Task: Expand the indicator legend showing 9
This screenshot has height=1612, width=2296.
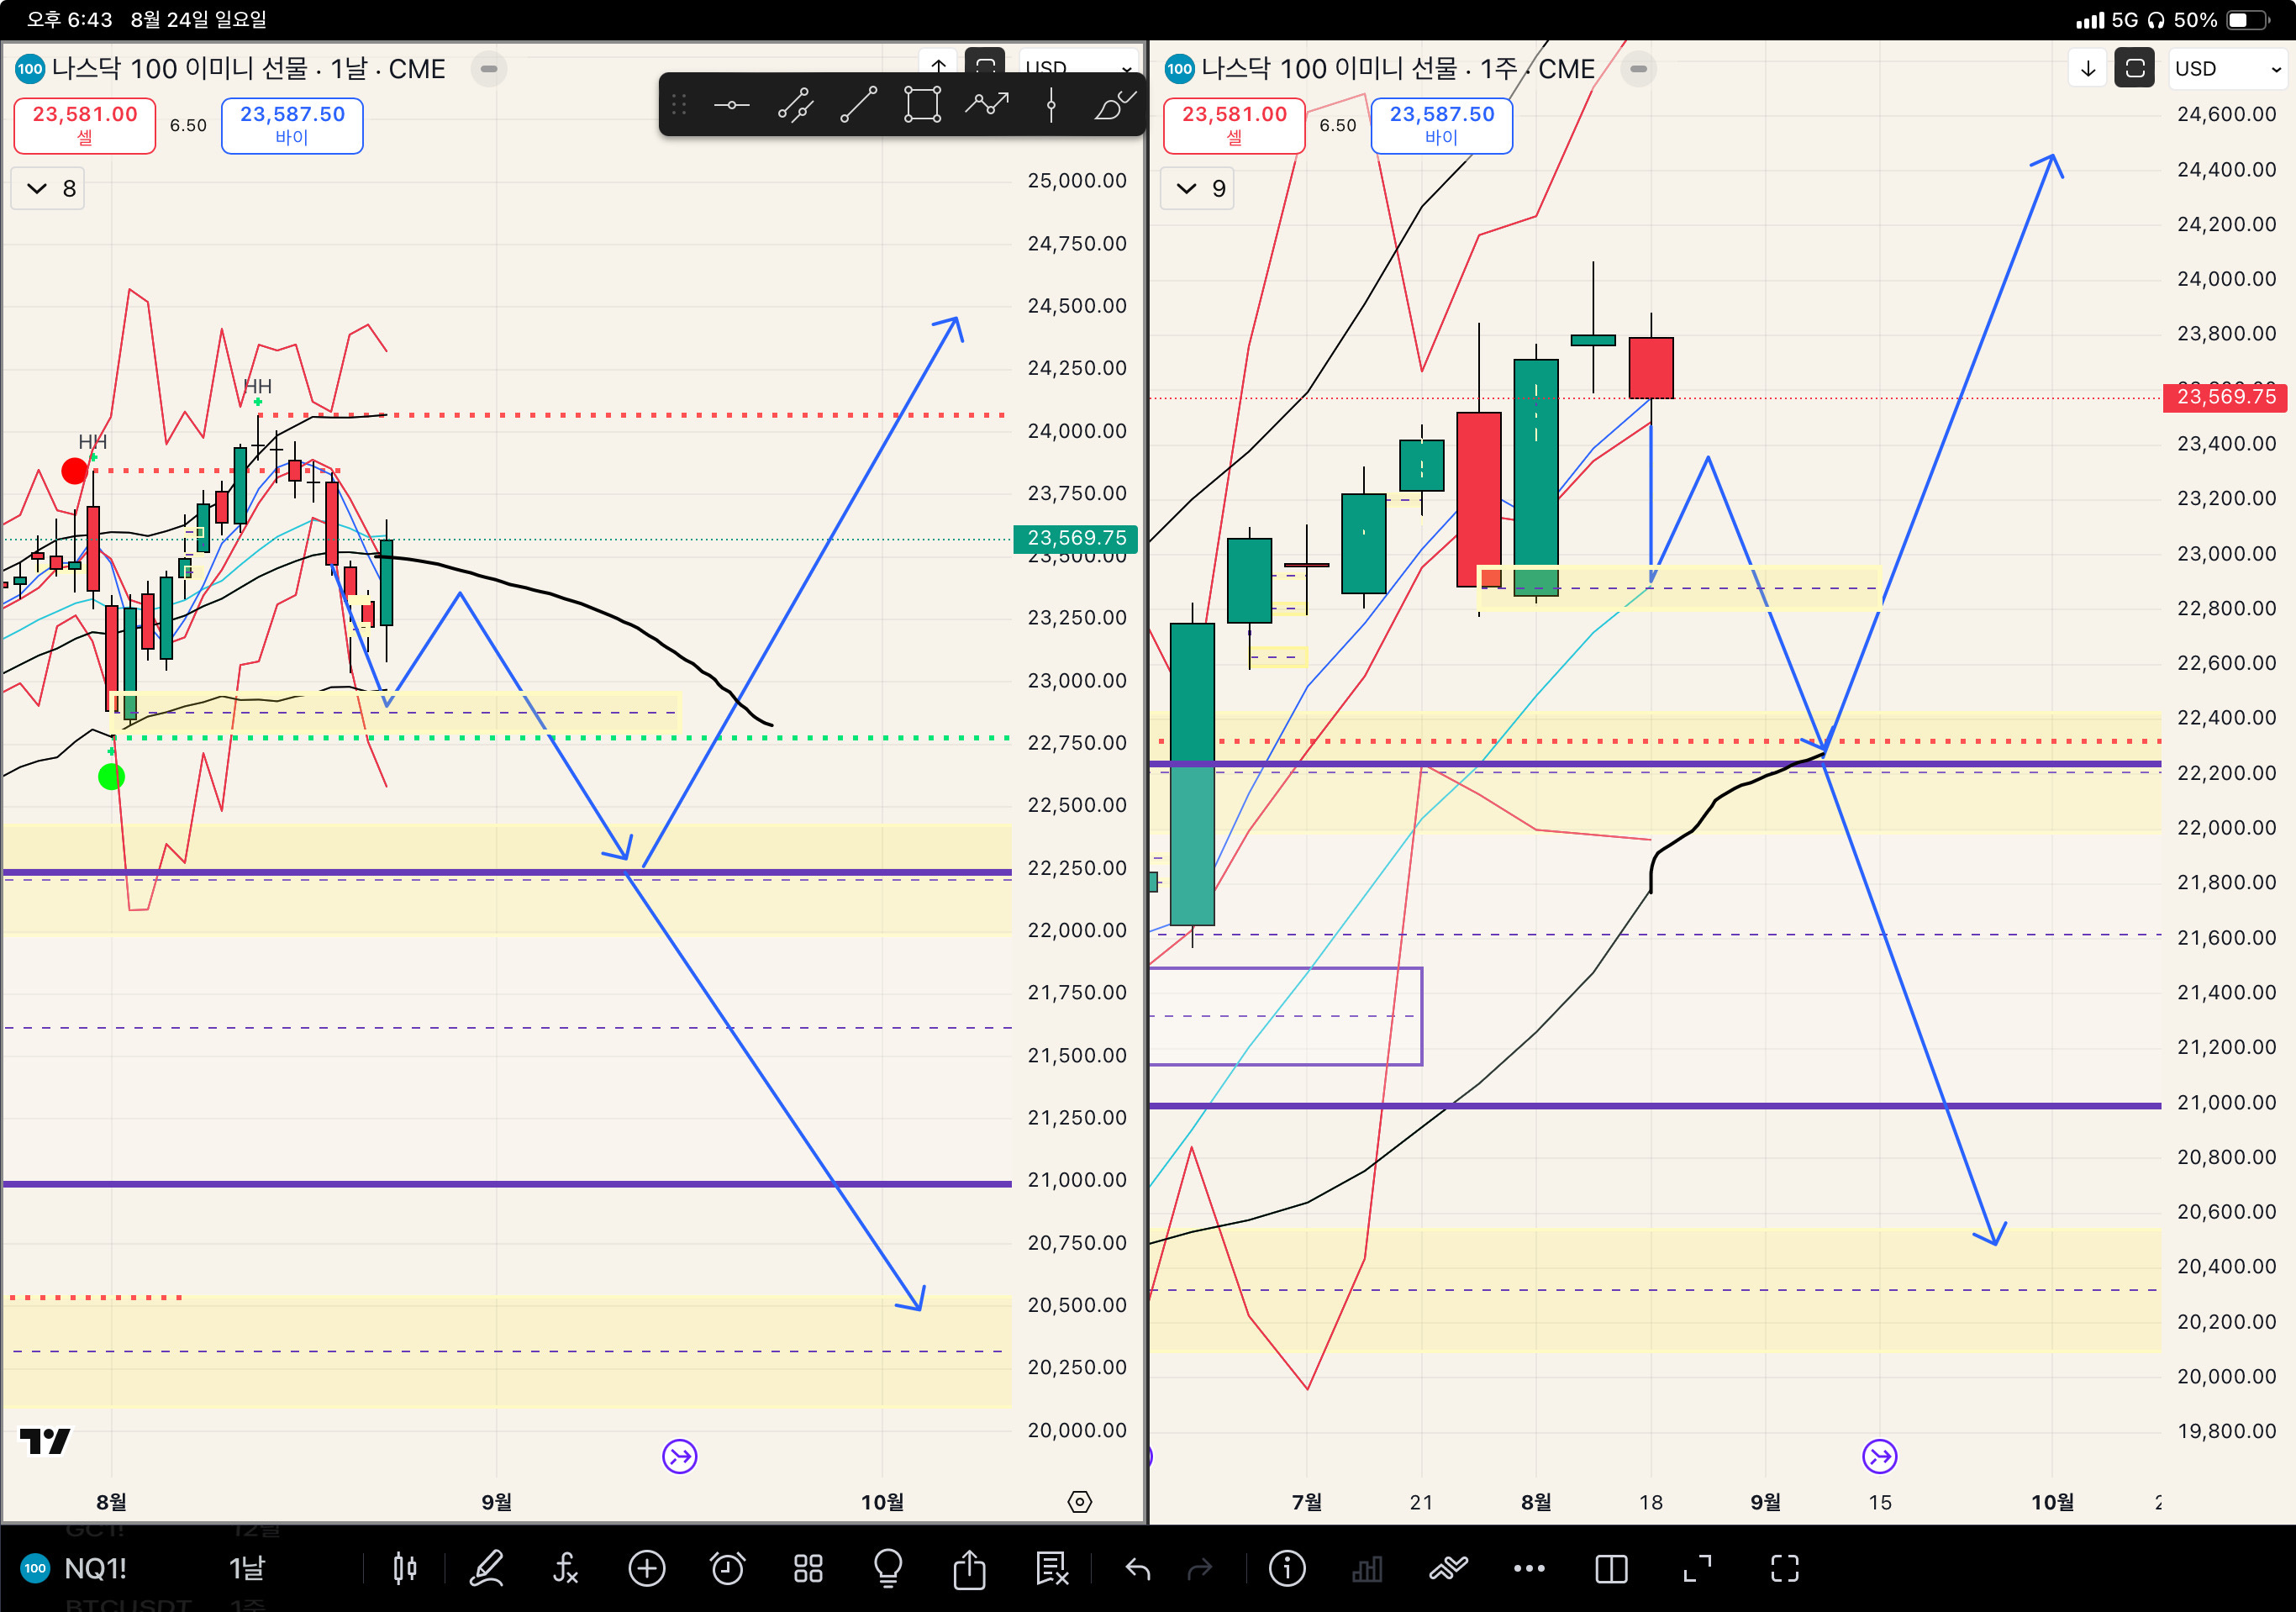Action: (1197, 188)
